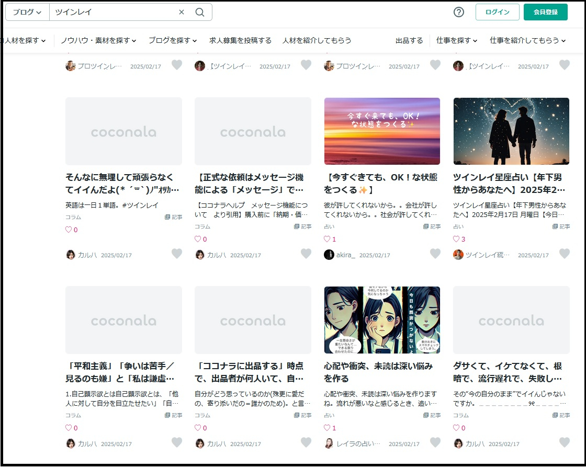Favorite the ダサくて、イケてなくて post heart
This screenshot has height=468, width=586.
(x=565, y=442)
